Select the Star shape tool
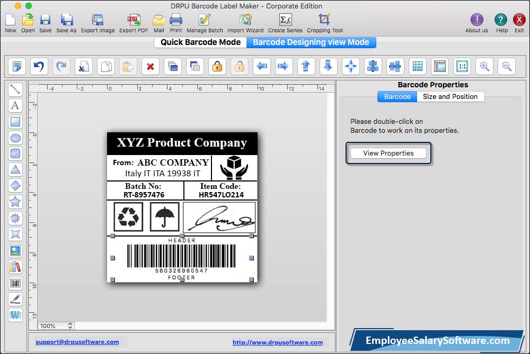530x354 pixels. [15, 202]
